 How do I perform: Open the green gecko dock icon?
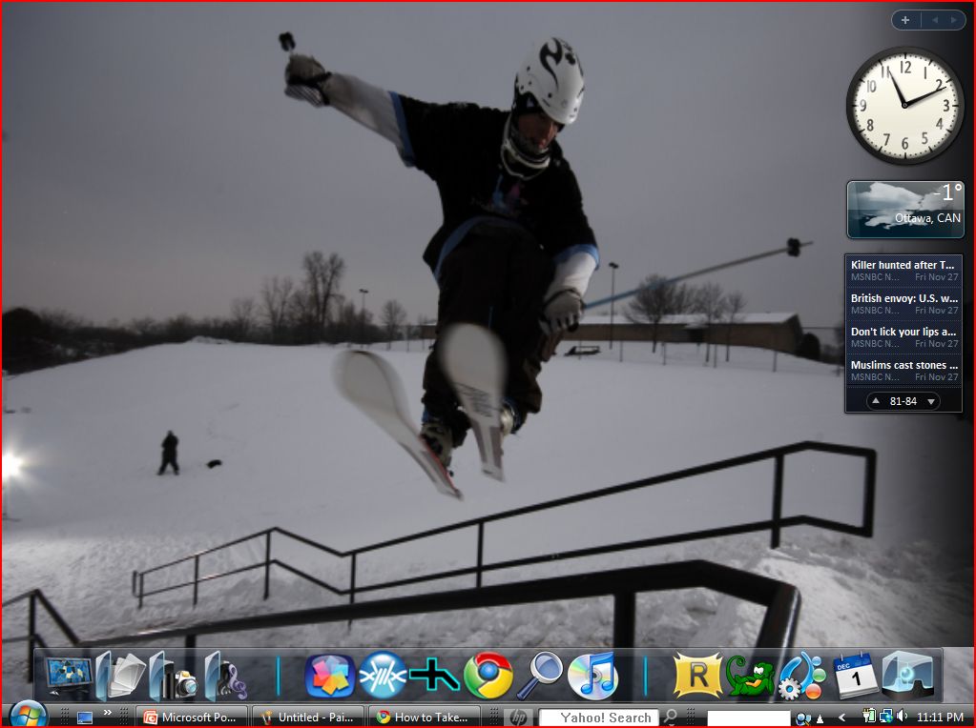pos(749,677)
